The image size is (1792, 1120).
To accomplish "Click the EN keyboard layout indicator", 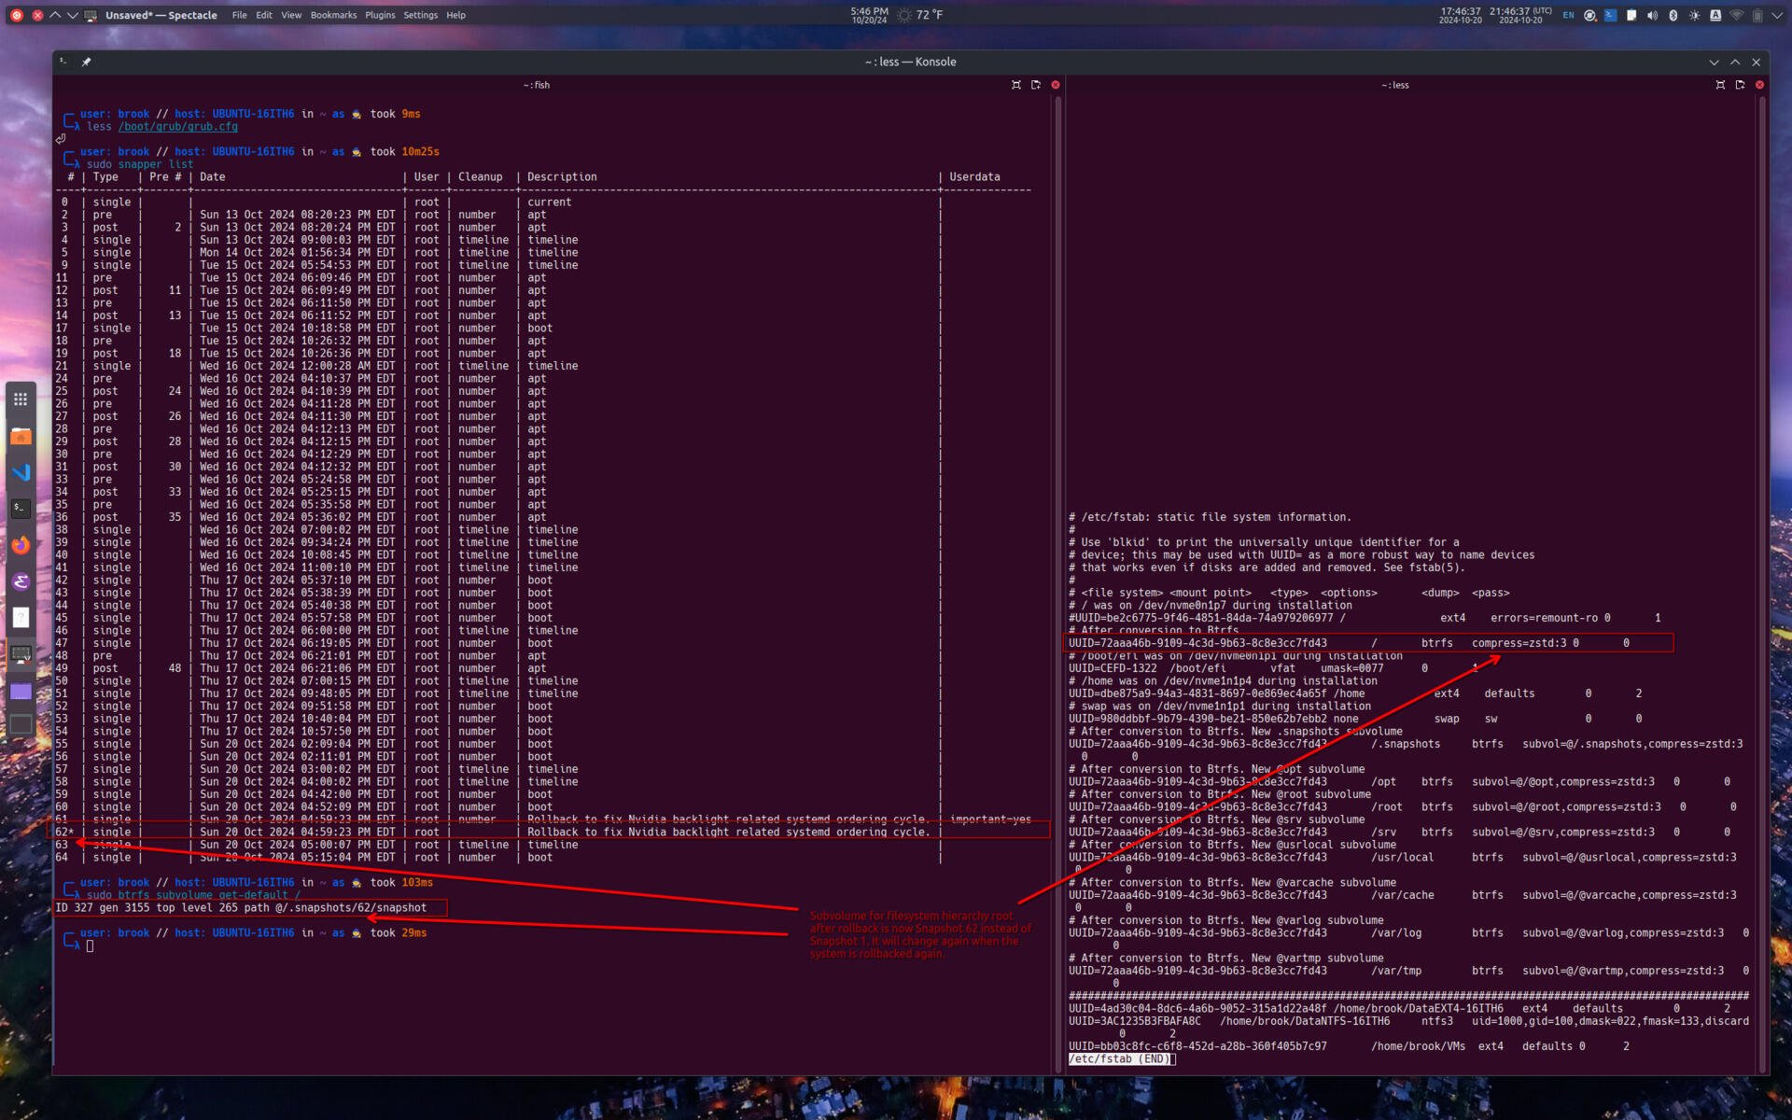I will click(x=1568, y=15).
